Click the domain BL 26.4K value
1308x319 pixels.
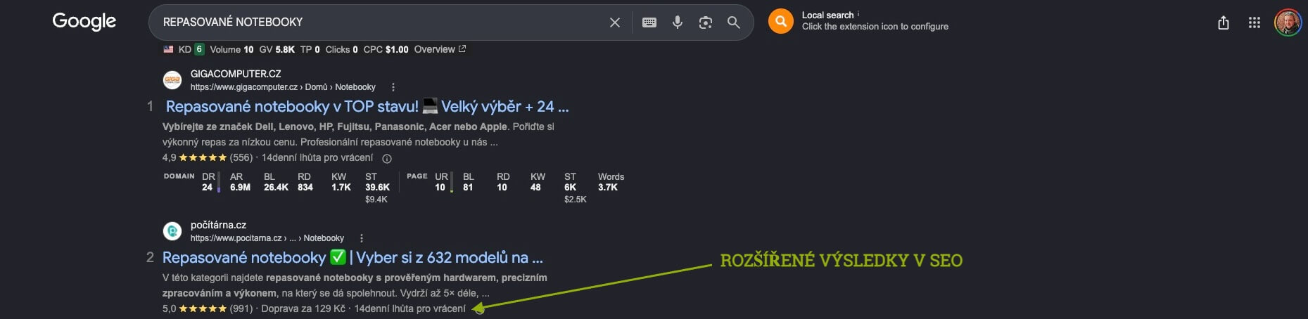pos(276,188)
